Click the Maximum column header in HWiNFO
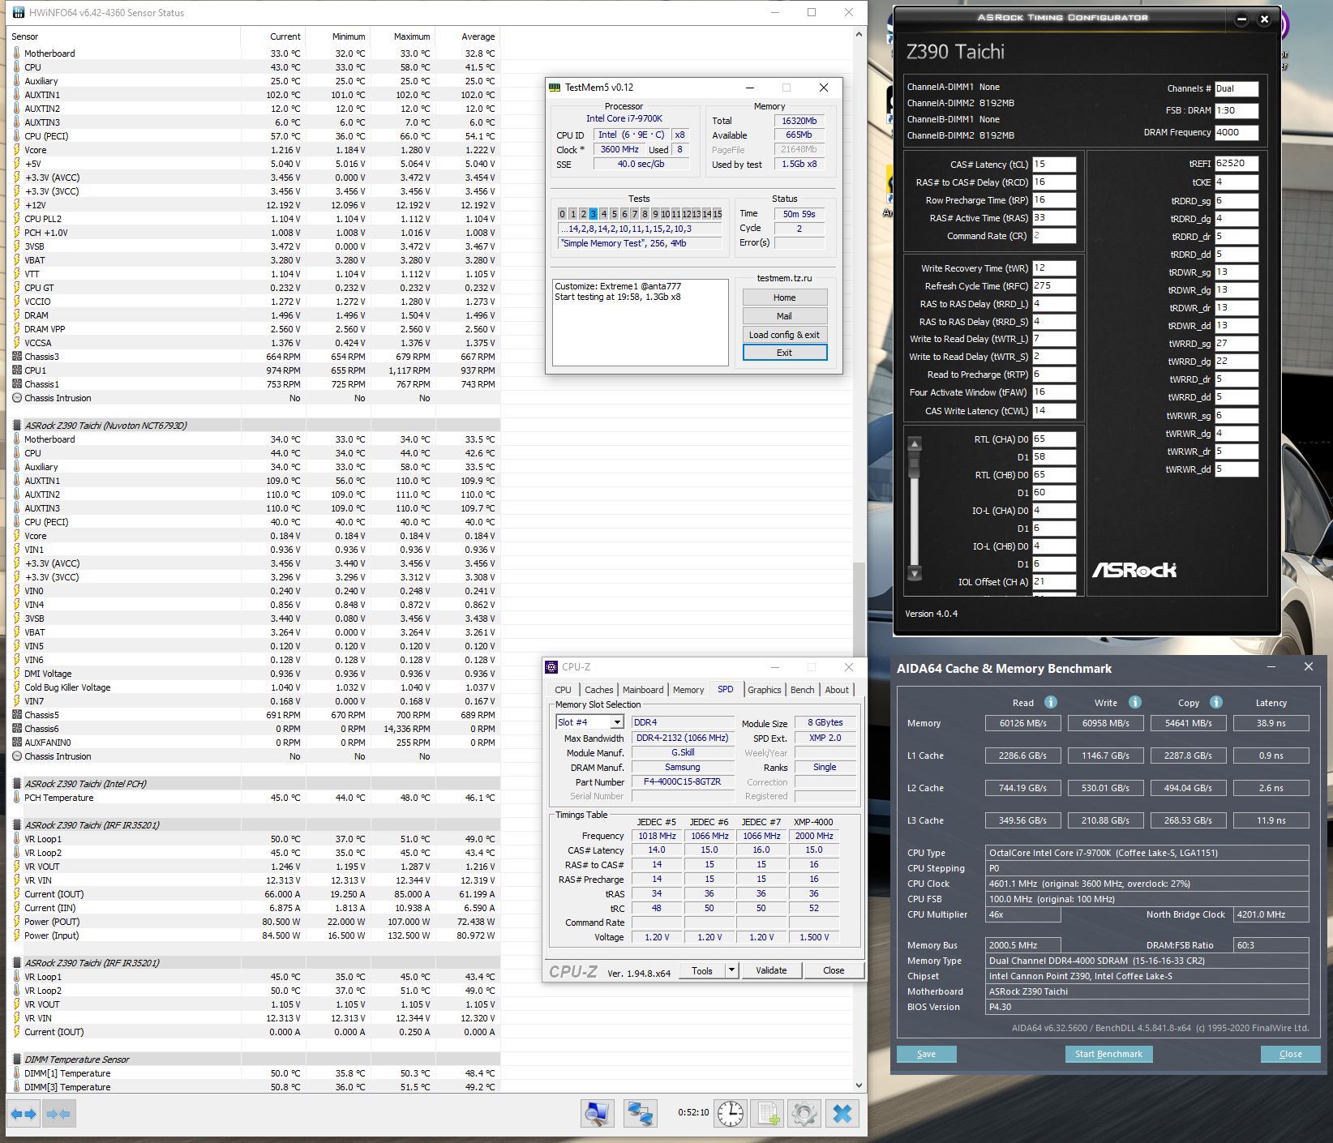 [403, 36]
